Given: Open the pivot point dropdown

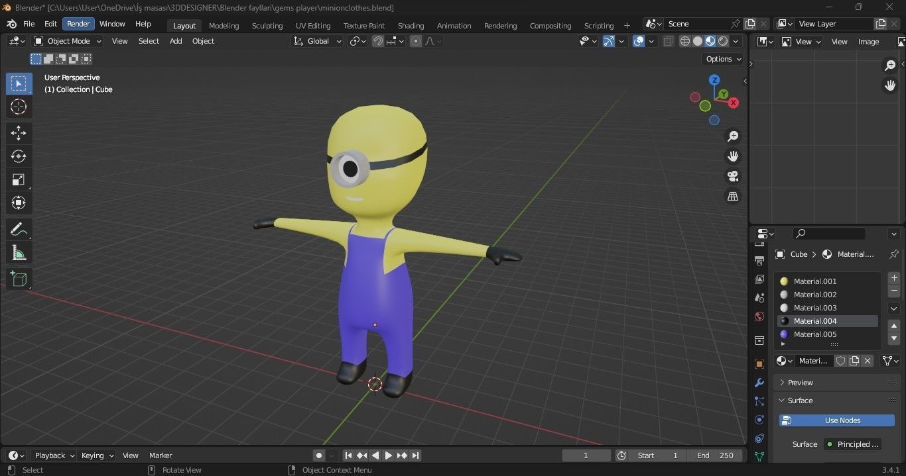Looking at the screenshot, I should tap(358, 41).
